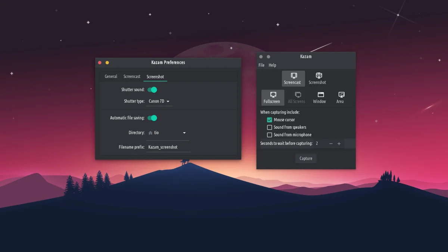
Task: Decrease seconds to wait with minus
Action: point(331,144)
